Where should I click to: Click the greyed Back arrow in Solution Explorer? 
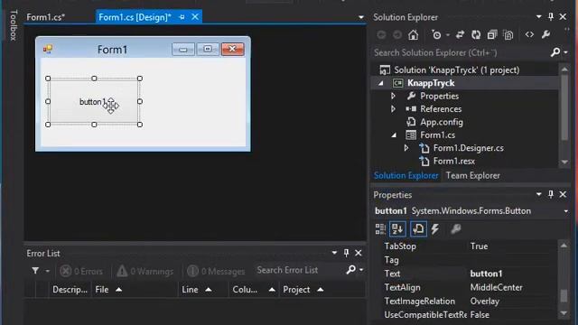coord(381,35)
